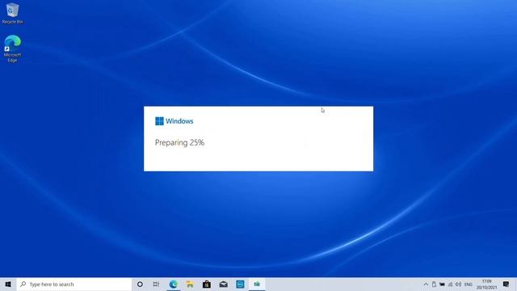Open the network status tray icon
This screenshot has width=517, height=291.
coord(451,285)
